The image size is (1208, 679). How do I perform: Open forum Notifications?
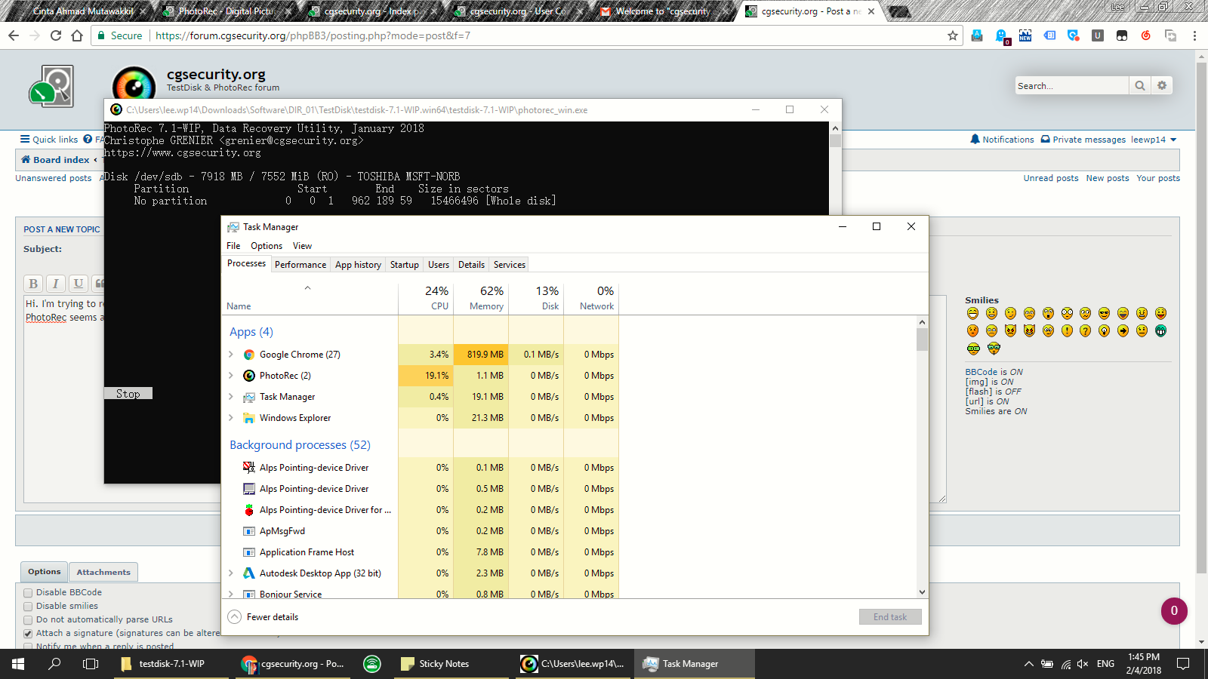coord(1002,140)
